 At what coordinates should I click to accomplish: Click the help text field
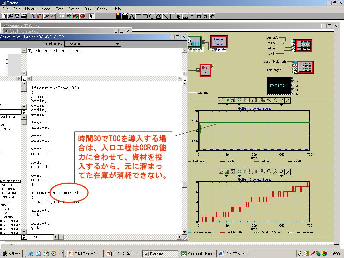104,61
